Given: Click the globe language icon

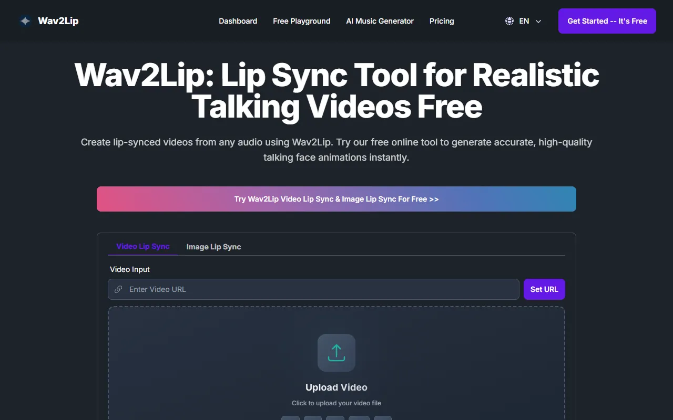Looking at the screenshot, I should click(x=509, y=21).
